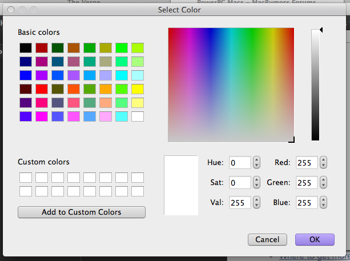Focus the Red value input field
This screenshot has width=350, height=261.
[307, 163]
